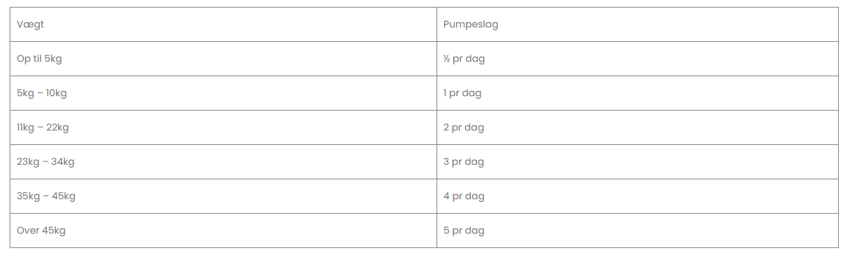847x257 pixels.
Task: Click the '1 pr dag' cell
Action: point(637,93)
